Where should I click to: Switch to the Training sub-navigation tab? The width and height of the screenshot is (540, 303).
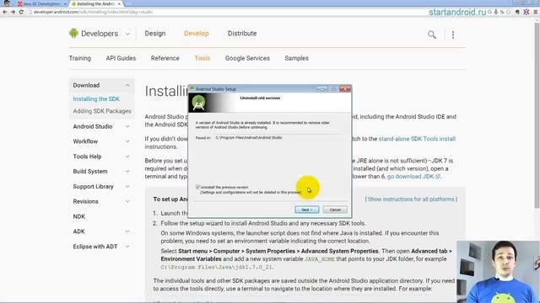tap(80, 58)
